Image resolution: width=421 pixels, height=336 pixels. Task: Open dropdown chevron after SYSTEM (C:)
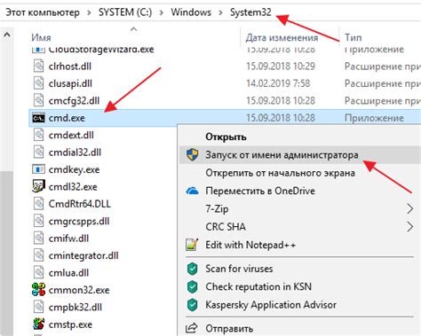[162, 12]
